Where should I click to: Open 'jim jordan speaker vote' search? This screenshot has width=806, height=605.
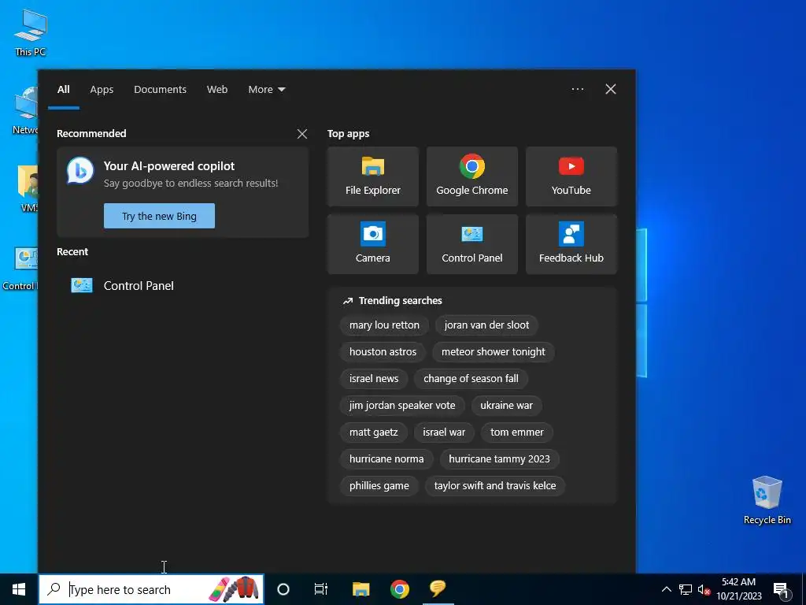coord(402,406)
